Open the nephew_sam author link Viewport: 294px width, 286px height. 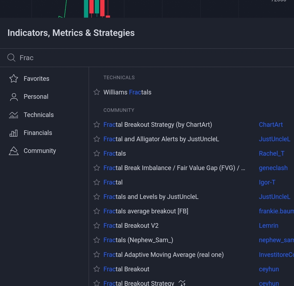pos(276,240)
